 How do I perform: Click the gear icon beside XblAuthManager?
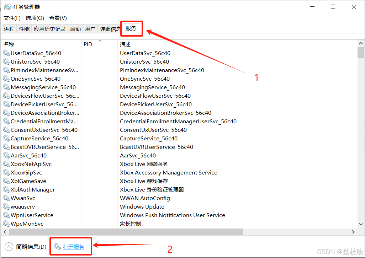click(6, 189)
